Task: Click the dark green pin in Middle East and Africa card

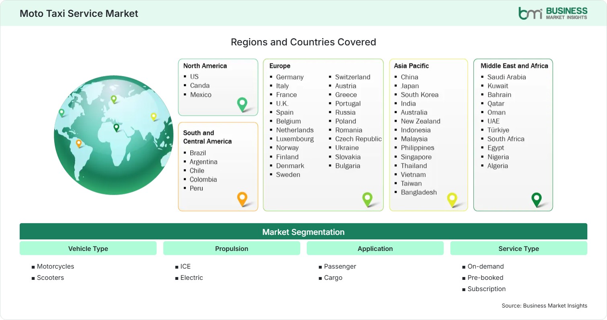Action: click(536, 200)
